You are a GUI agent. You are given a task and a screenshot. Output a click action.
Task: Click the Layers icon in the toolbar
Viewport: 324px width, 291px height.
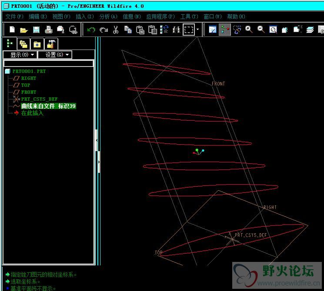click(x=310, y=30)
